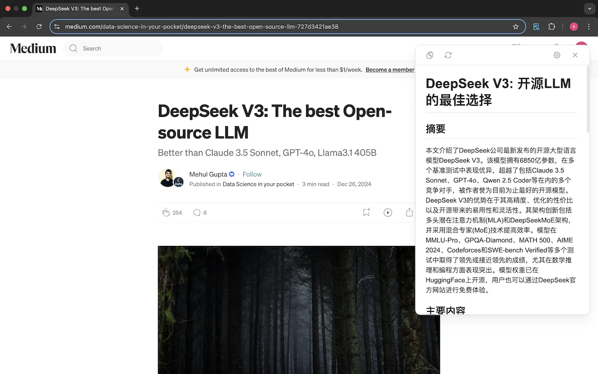Regenerate the summary with the refresh icon
The image size is (598, 374).
448,55
